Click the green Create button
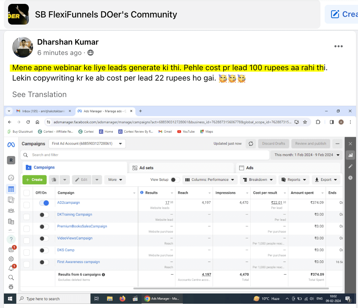 point(34,180)
